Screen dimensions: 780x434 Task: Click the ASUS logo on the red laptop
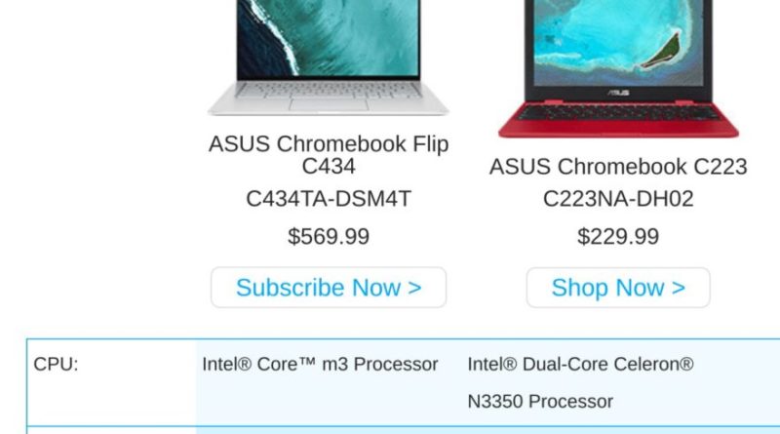pos(618,93)
